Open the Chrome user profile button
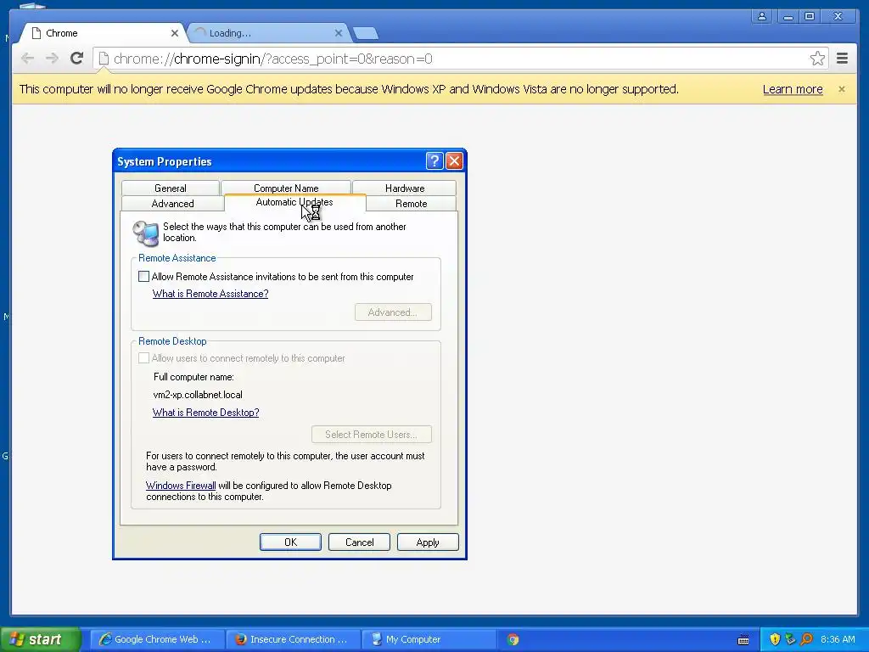Viewport: 869px width, 652px height. [762, 16]
